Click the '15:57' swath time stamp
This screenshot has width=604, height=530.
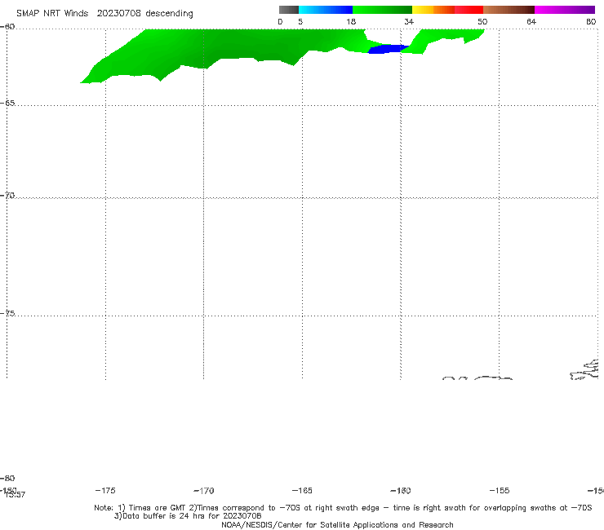(x=16, y=495)
